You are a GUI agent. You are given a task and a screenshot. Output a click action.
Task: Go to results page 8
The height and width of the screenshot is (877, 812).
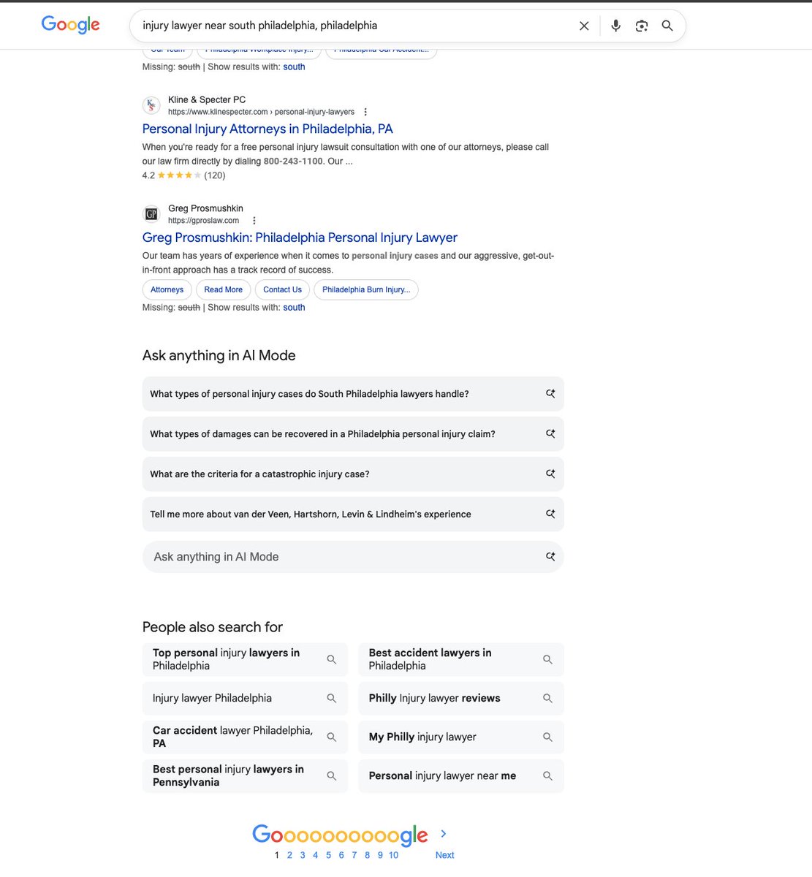(367, 855)
